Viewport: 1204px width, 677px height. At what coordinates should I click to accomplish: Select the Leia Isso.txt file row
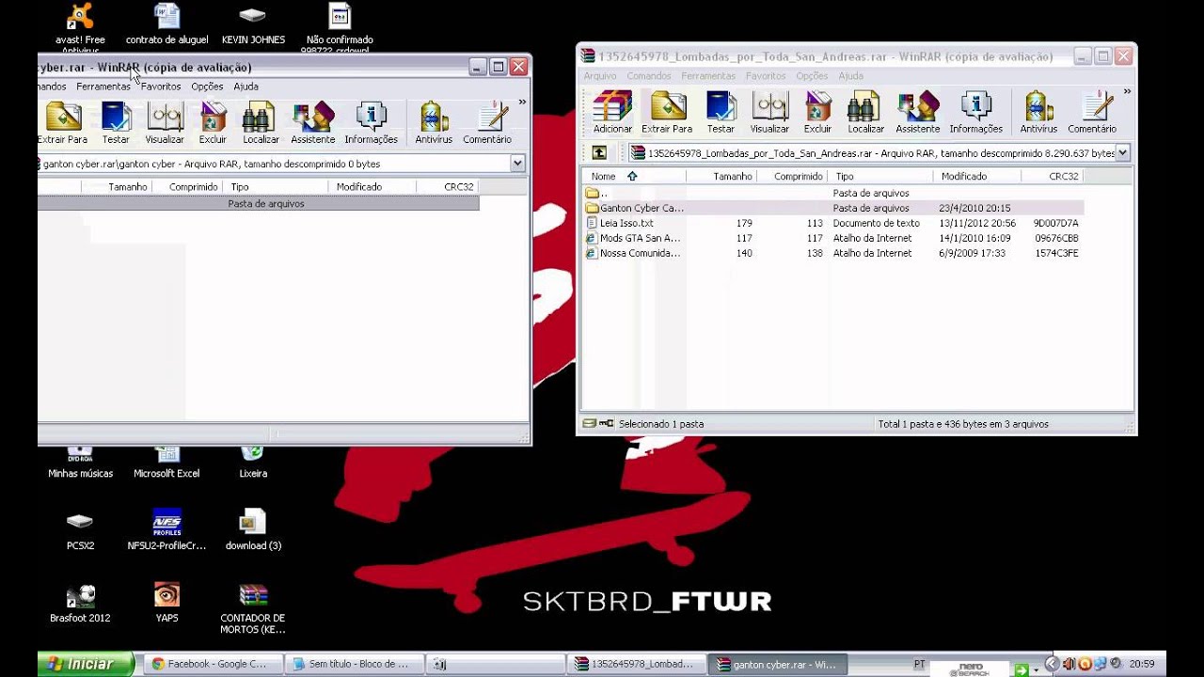tap(832, 223)
